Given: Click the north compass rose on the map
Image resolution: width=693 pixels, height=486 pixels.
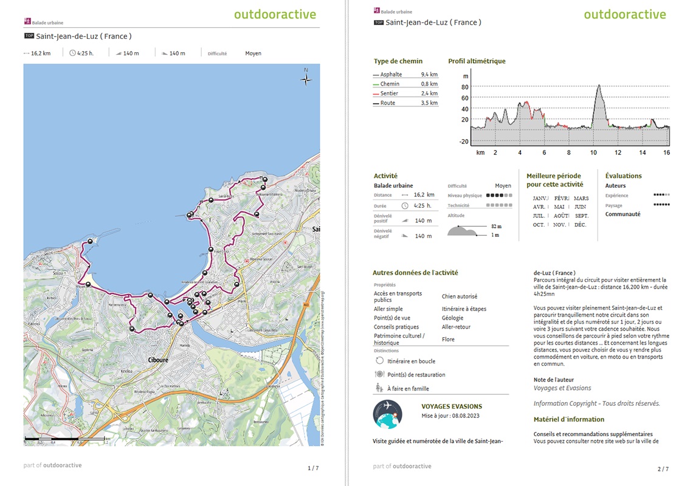Looking at the screenshot, I should tap(306, 78).
